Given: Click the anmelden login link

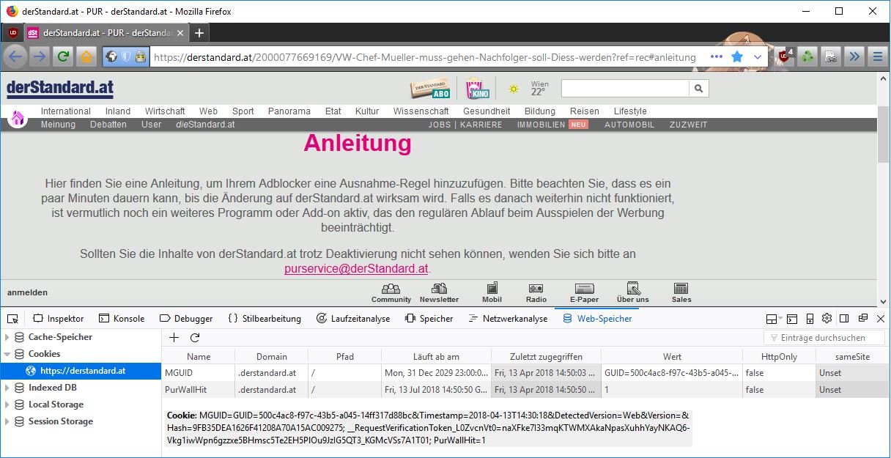Looking at the screenshot, I should [27, 292].
